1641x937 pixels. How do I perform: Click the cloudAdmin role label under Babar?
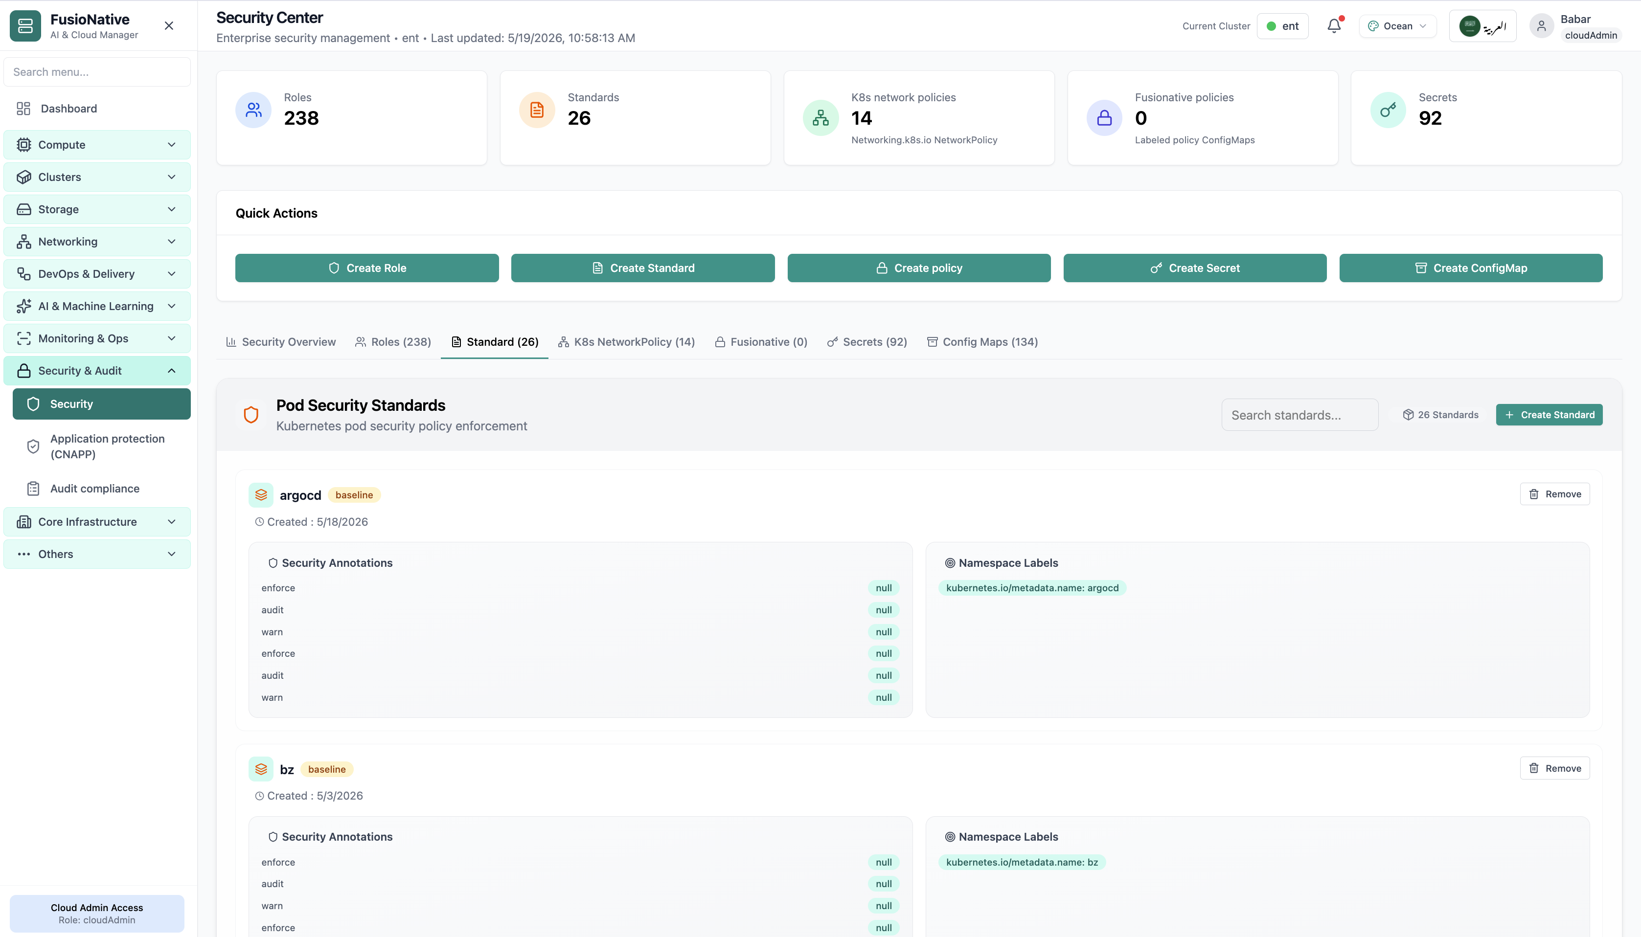[1591, 35]
